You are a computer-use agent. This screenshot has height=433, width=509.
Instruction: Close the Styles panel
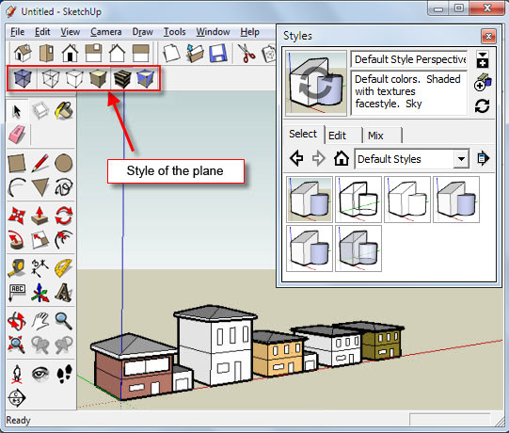(488, 36)
